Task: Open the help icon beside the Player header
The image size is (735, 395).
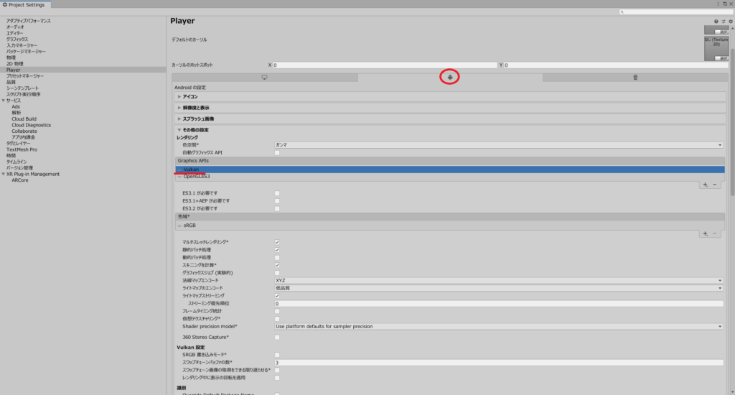Action: (716, 22)
